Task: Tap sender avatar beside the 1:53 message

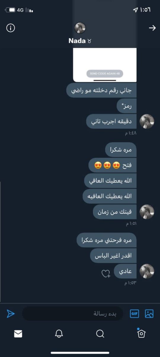Action: point(147,271)
